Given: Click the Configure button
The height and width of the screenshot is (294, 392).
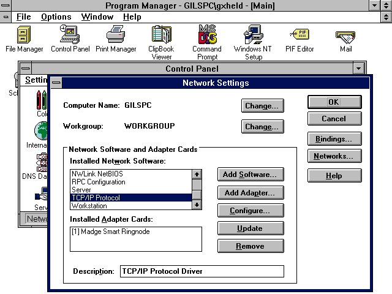Looking at the screenshot, I should point(250,211).
